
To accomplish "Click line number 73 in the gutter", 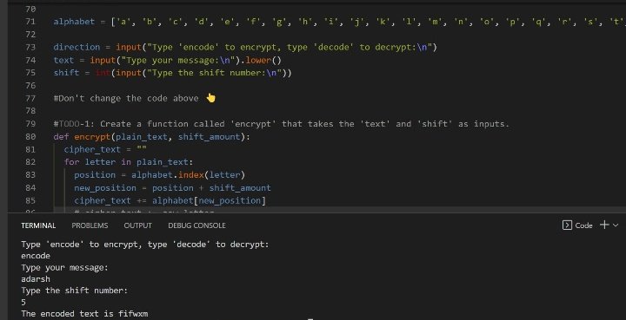I will (x=30, y=47).
